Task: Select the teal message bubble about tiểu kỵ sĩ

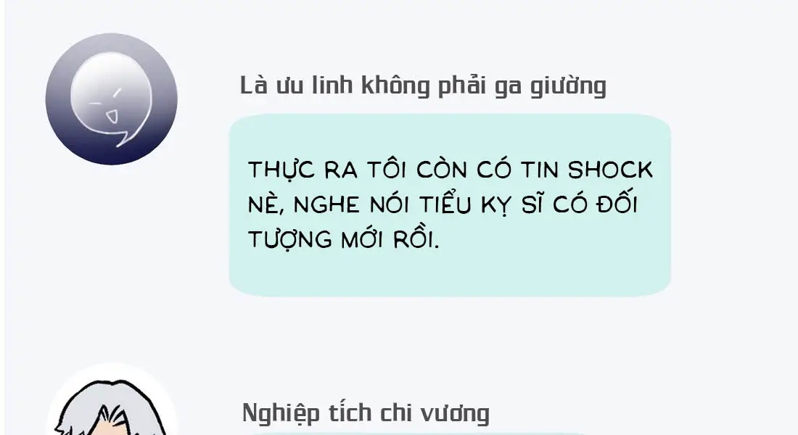Action: click(450, 205)
